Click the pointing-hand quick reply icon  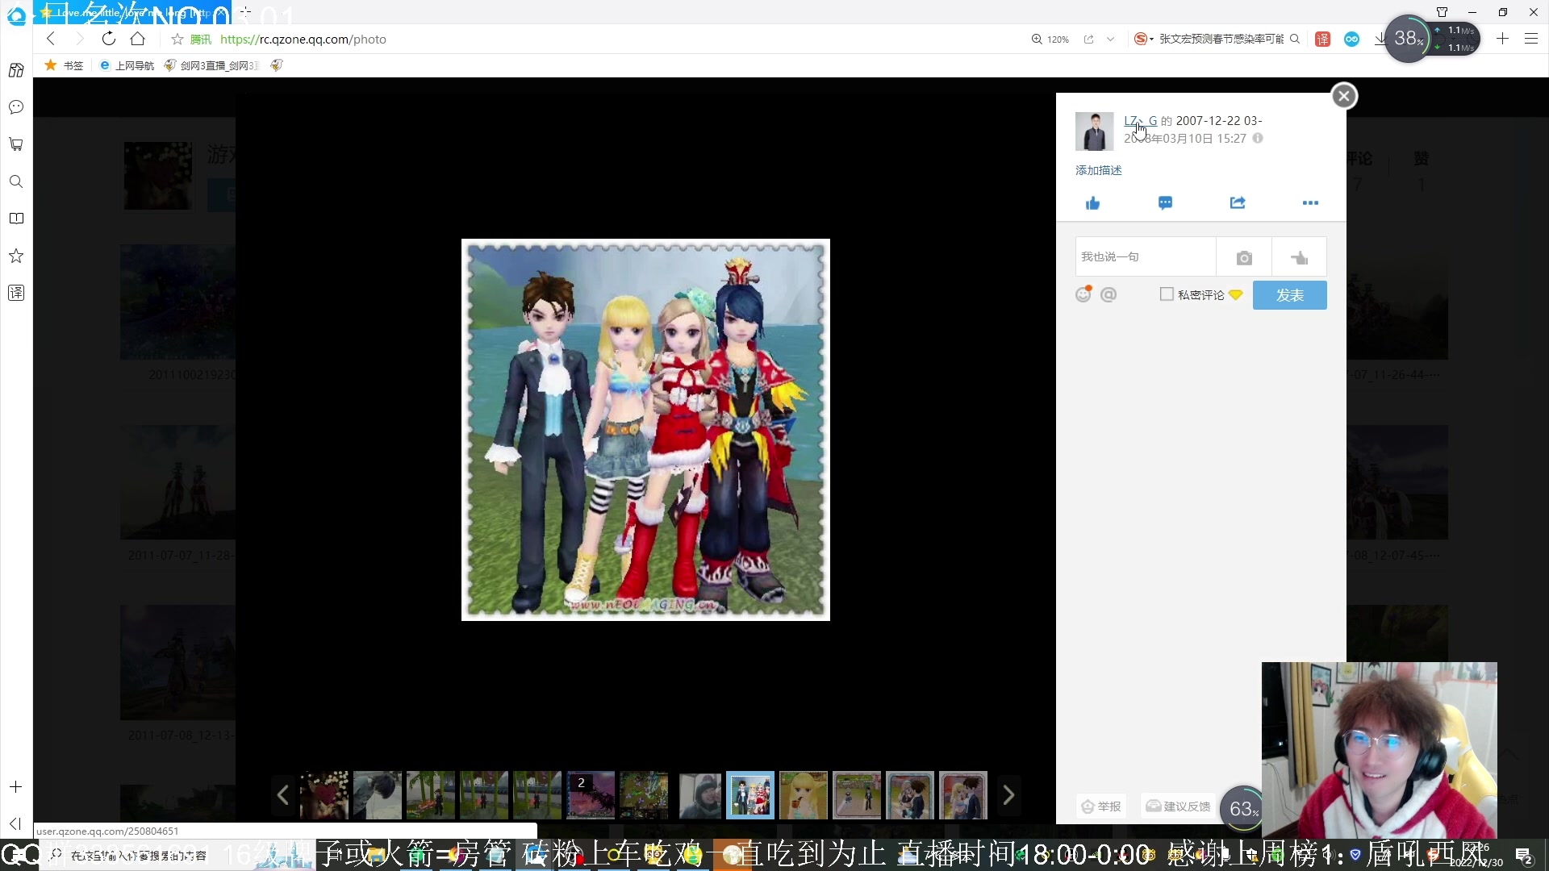click(1299, 257)
